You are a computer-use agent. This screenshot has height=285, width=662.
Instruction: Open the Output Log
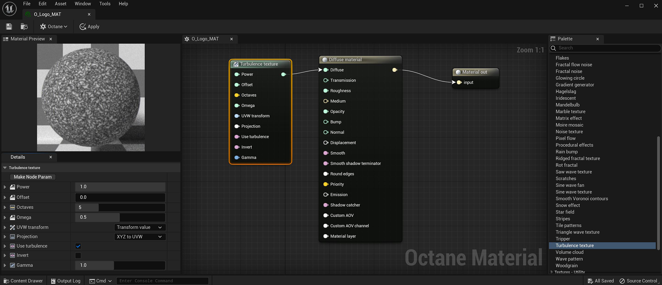[x=66, y=281]
